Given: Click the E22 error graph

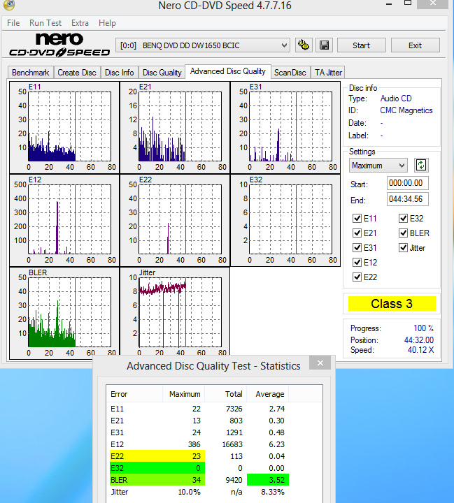Looking at the screenshot, I should [175, 220].
